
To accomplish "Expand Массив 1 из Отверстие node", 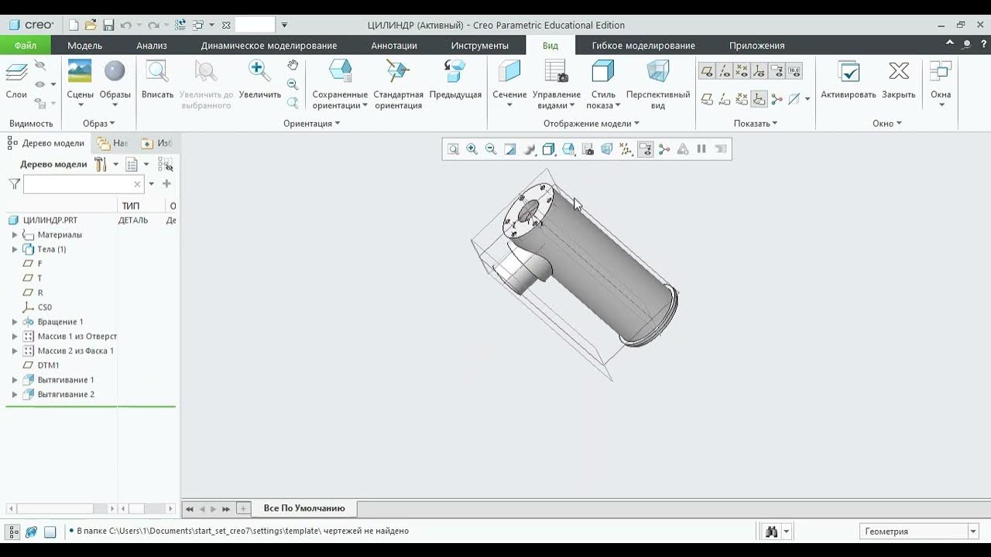I will coord(14,337).
